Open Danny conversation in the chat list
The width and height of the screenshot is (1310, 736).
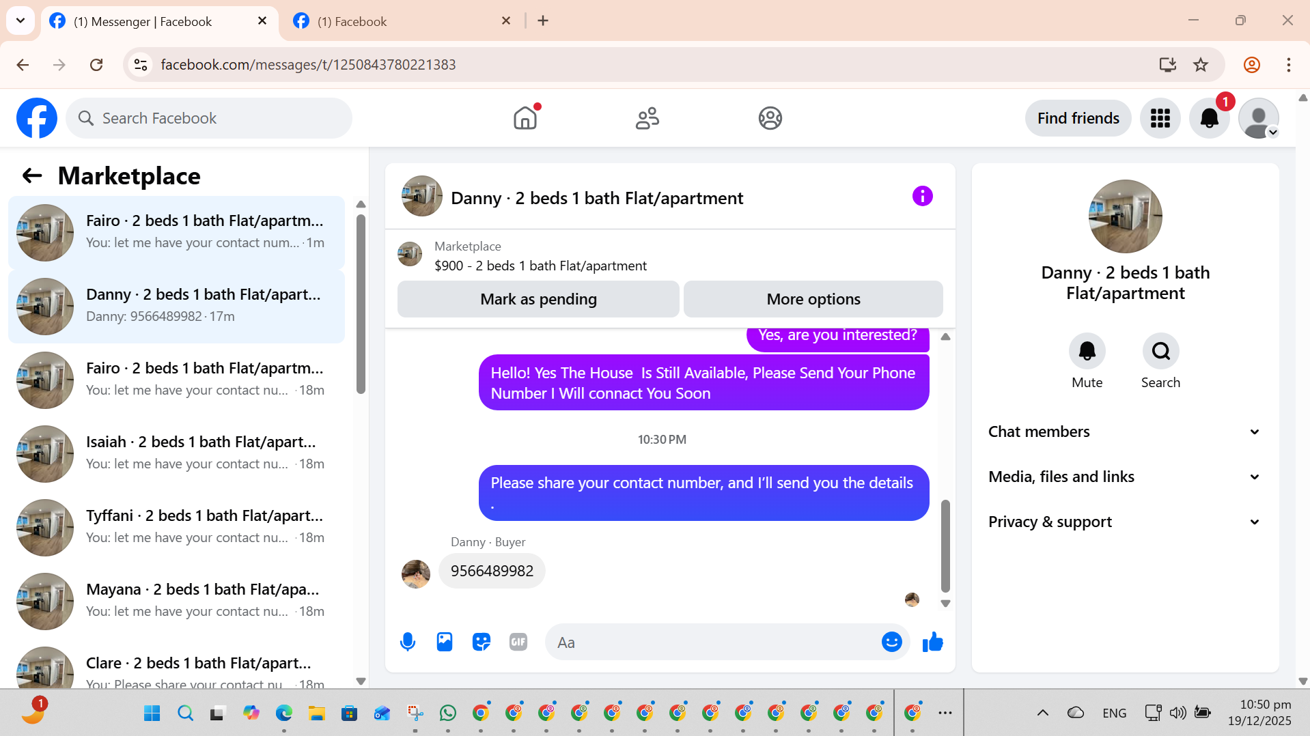pyautogui.click(x=176, y=306)
